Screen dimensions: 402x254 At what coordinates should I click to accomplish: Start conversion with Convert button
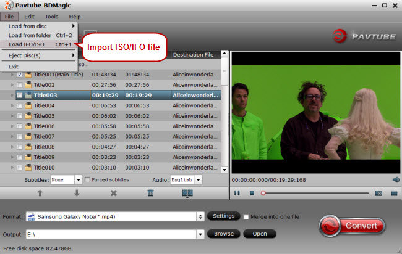click(x=353, y=226)
